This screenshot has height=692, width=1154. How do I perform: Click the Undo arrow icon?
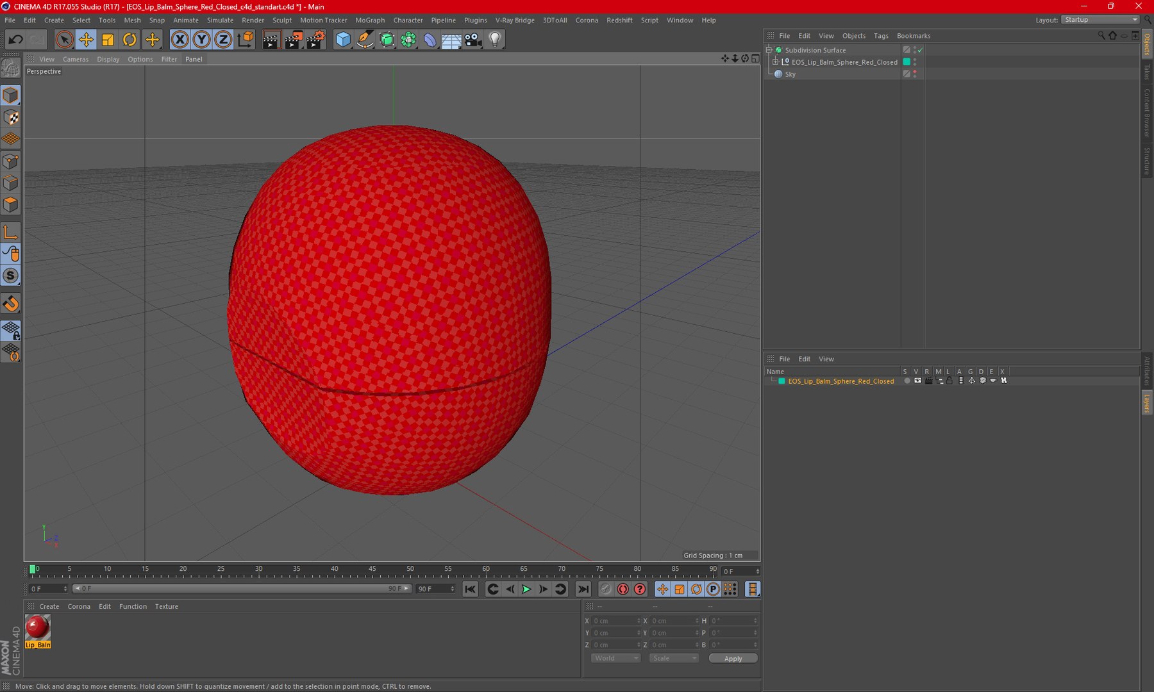coord(15,40)
